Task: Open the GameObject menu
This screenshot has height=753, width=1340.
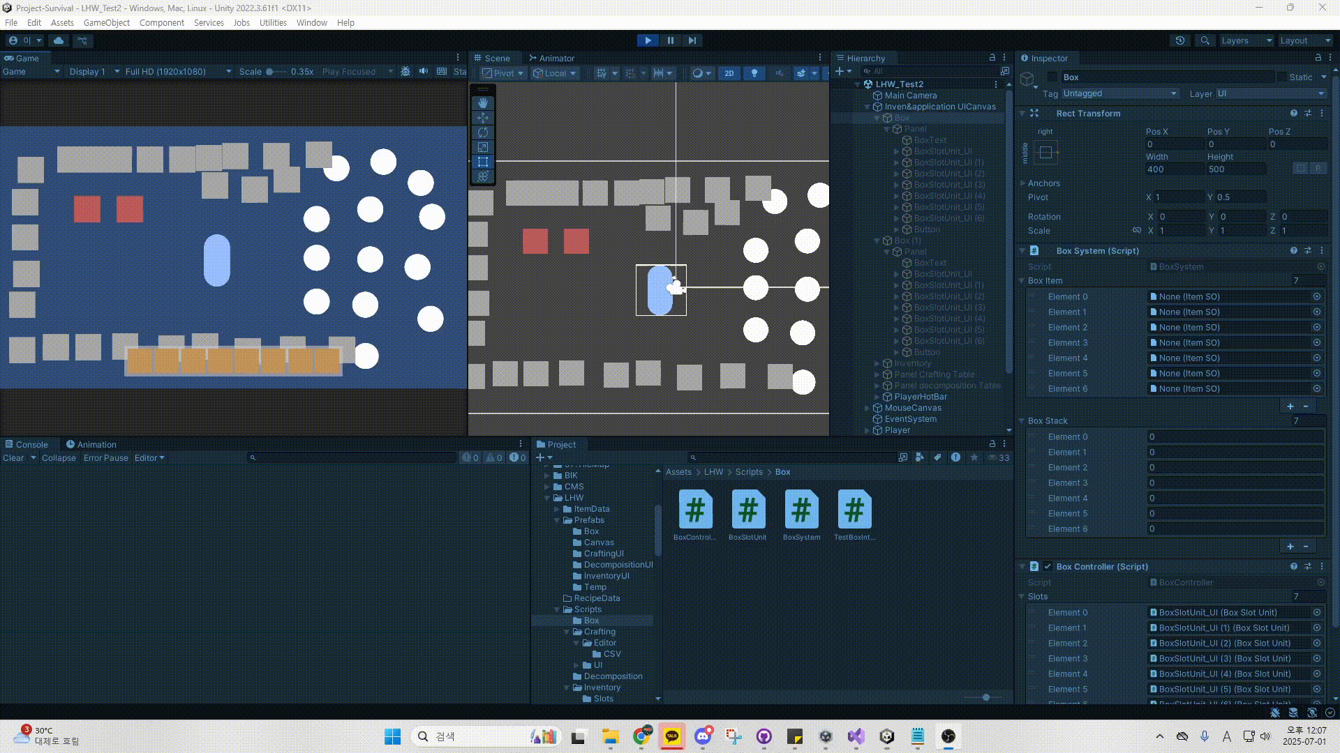Action: pyautogui.click(x=106, y=22)
